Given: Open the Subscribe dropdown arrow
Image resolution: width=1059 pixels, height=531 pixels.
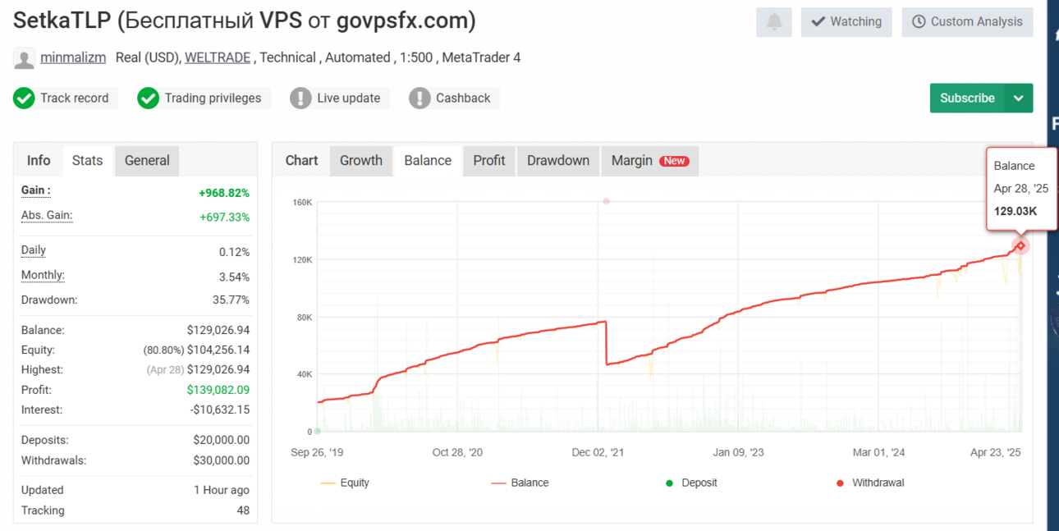Looking at the screenshot, I should point(1019,98).
